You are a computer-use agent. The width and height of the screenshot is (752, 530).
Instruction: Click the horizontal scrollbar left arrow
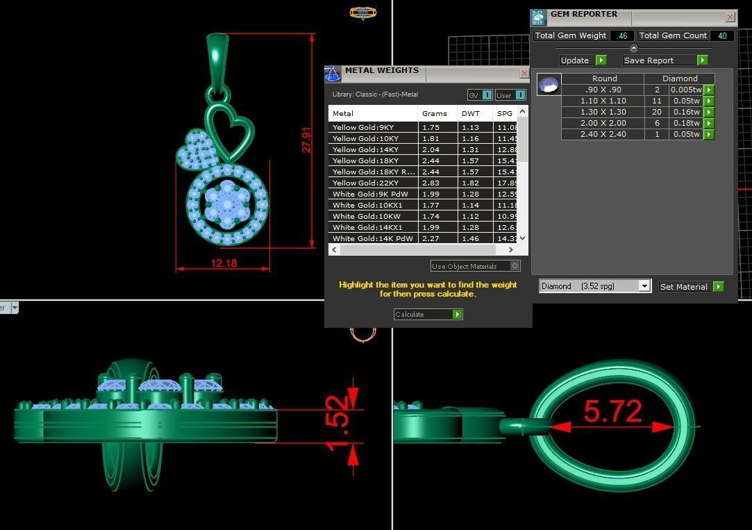pyautogui.click(x=334, y=250)
